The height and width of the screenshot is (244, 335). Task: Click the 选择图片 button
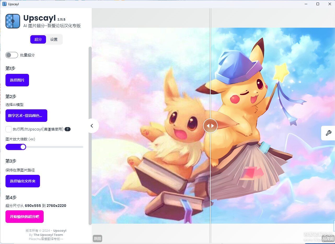pyautogui.click(x=17, y=80)
